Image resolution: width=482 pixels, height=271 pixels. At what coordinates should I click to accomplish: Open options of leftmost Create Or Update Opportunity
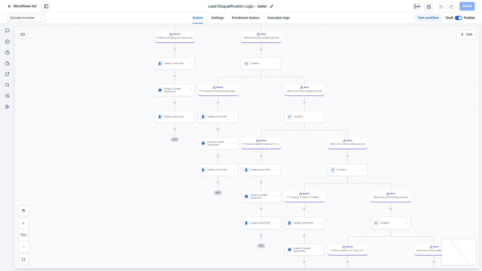pyautogui.click(x=190, y=90)
